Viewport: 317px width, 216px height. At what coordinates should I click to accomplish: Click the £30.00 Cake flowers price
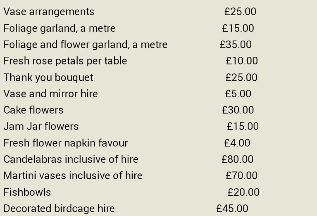click(238, 110)
